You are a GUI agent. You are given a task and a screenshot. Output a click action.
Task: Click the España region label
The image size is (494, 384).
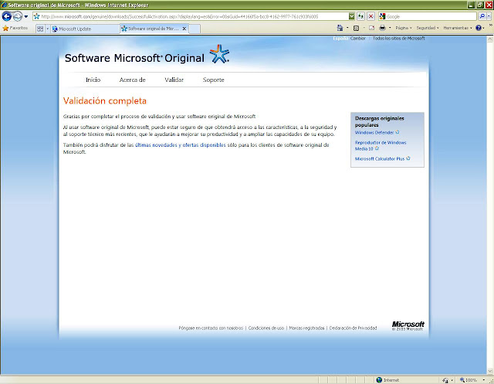(x=340, y=39)
